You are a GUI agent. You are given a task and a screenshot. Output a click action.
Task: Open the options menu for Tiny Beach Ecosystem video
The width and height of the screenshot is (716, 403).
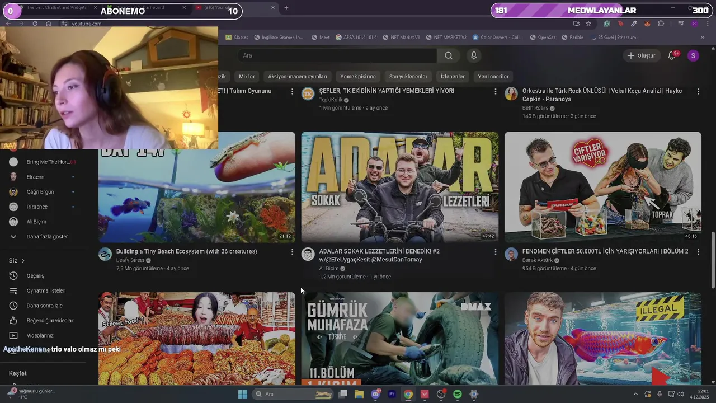(292, 252)
